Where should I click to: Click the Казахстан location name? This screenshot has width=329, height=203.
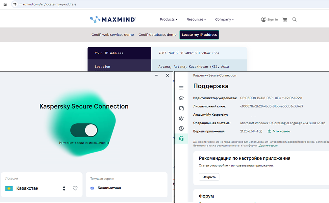coord(27,188)
